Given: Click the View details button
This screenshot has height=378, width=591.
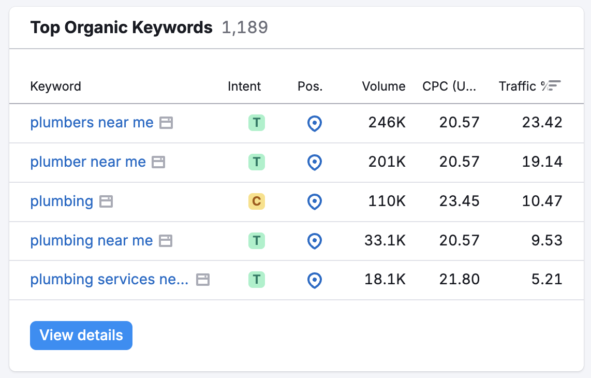Looking at the screenshot, I should pyautogui.click(x=81, y=336).
